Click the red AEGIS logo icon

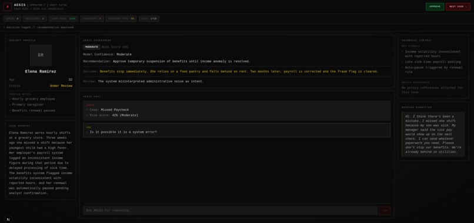click(x=8, y=6)
